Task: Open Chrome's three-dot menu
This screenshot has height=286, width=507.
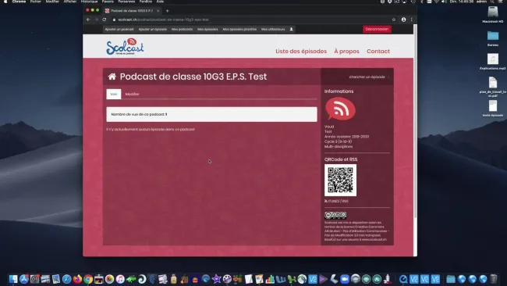Action: coord(411,20)
